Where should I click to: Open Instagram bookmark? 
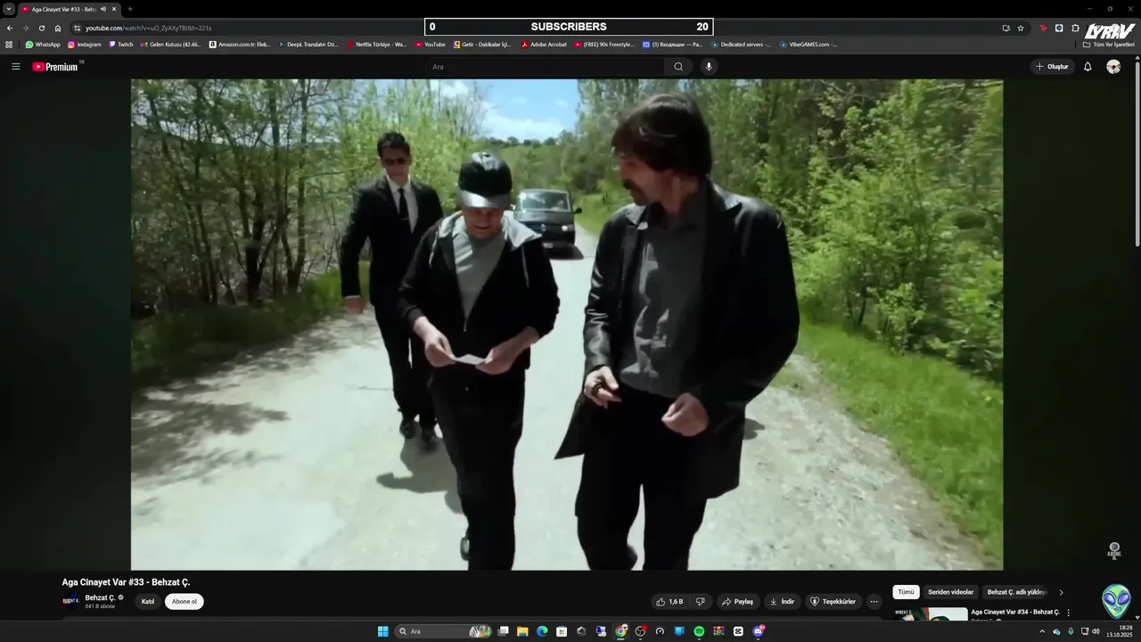click(85, 45)
